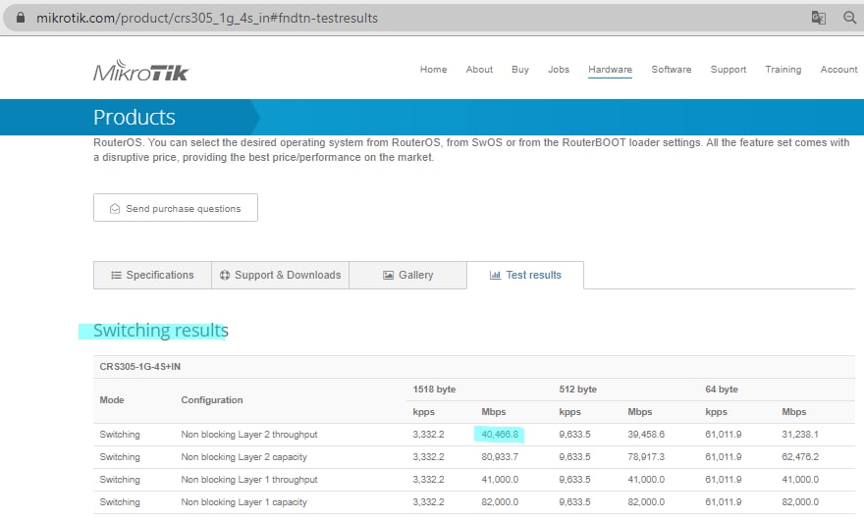864x520 pixels.
Task: Click the translate page icon
Action: point(818,18)
